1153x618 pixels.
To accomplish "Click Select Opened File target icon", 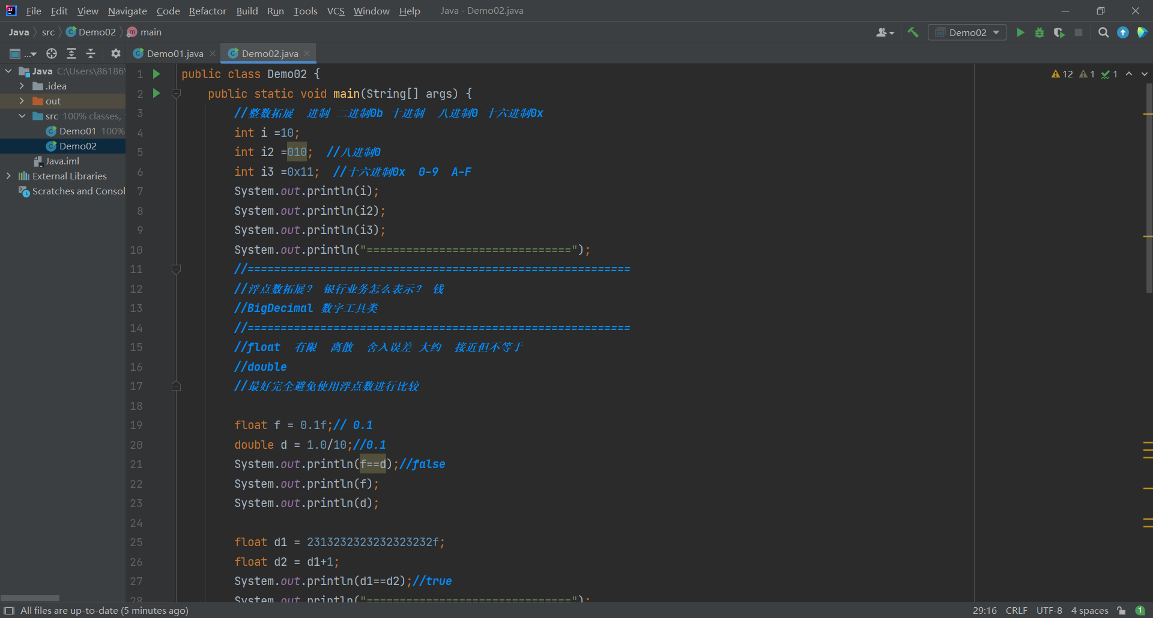I will click(52, 53).
